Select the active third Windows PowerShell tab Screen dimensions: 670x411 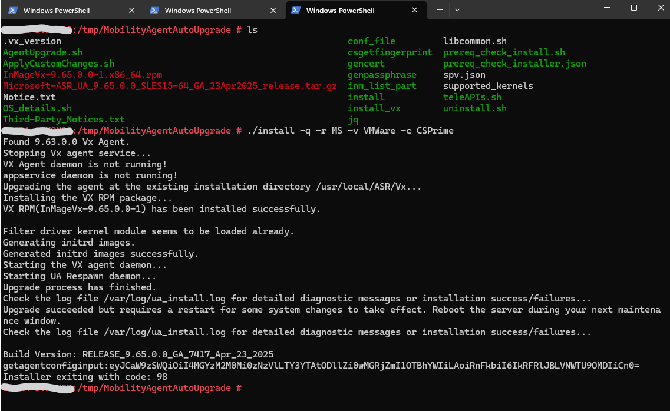click(x=356, y=10)
